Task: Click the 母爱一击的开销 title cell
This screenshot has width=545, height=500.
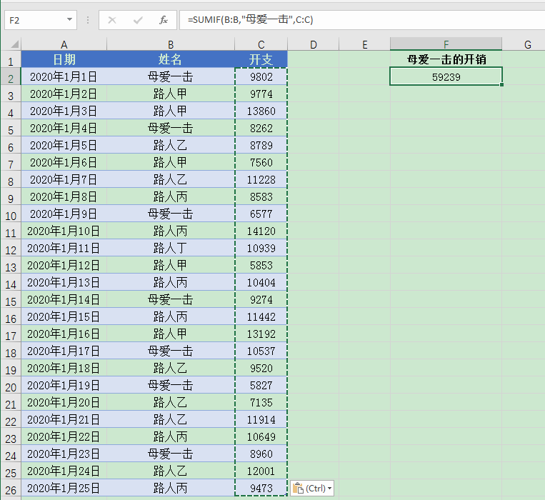Action: [446, 59]
